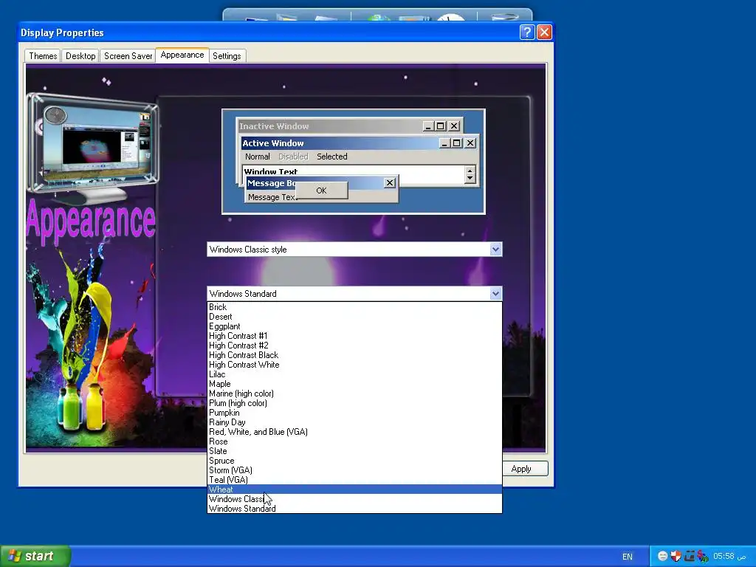Click OK in the preview message box
Screen dimensions: 756x567
click(321, 190)
